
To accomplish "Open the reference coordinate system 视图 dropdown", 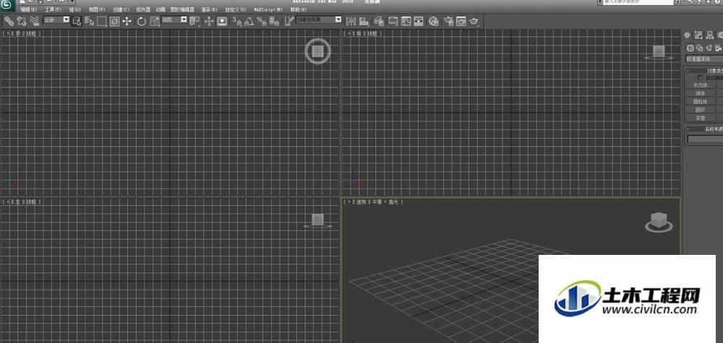I will point(174,19).
